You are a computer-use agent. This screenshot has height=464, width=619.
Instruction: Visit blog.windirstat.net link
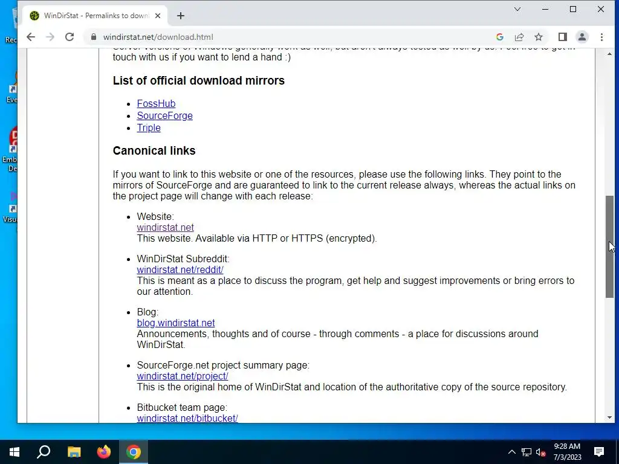click(x=176, y=323)
